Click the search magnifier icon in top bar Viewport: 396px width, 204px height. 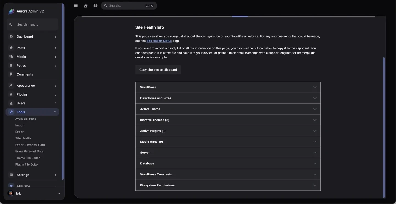tap(106, 6)
